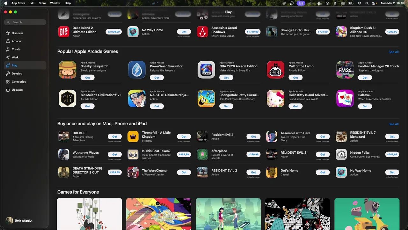Open the RESIDENT EVIL 7 biohazard icon
The image size is (408, 230).
[341, 136]
